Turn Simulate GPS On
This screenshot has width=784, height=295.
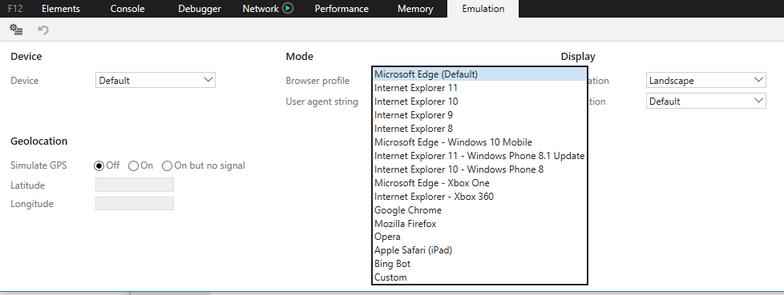(133, 166)
